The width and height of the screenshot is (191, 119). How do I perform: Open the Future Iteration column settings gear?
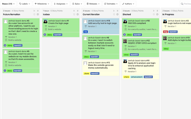pos(38,14)
